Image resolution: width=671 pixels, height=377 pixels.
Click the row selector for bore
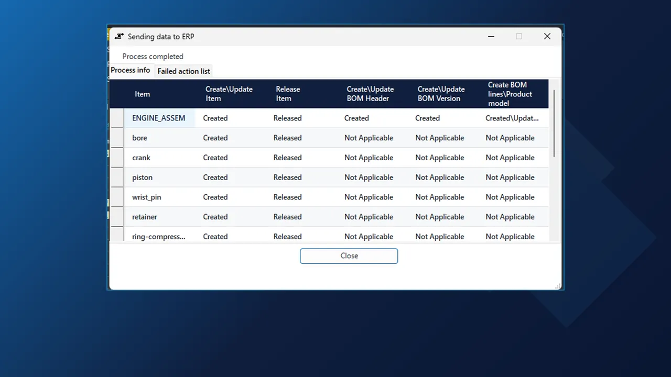(117, 138)
